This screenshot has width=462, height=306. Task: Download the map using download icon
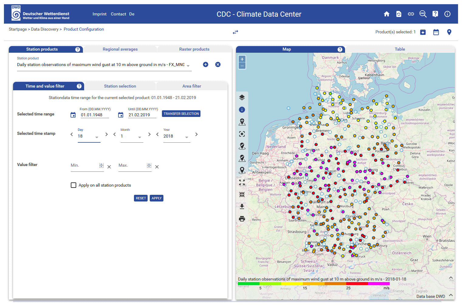[242, 207]
